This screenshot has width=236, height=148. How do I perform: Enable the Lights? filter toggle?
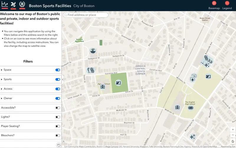(58, 117)
